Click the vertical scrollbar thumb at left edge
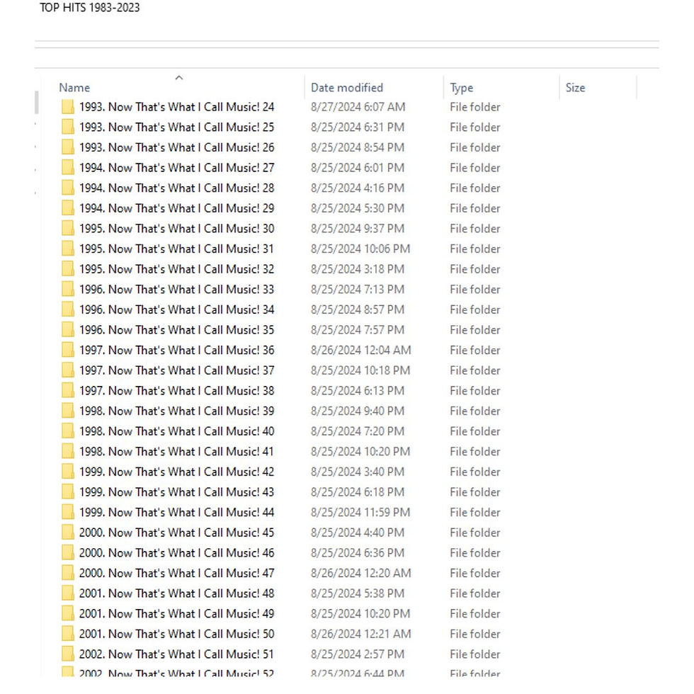 (x=37, y=102)
